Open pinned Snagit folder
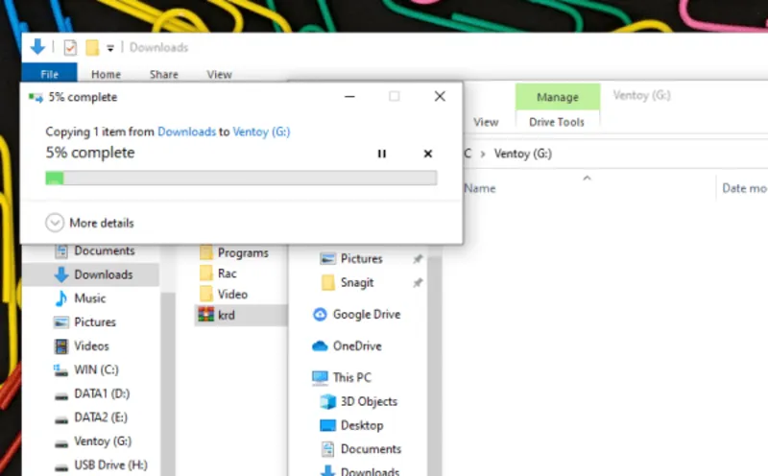 coord(357,282)
